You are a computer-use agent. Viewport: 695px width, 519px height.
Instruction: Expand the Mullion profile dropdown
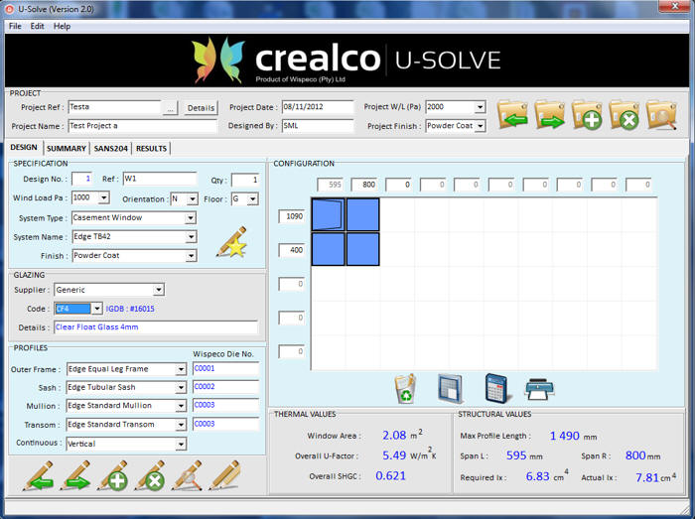181,406
